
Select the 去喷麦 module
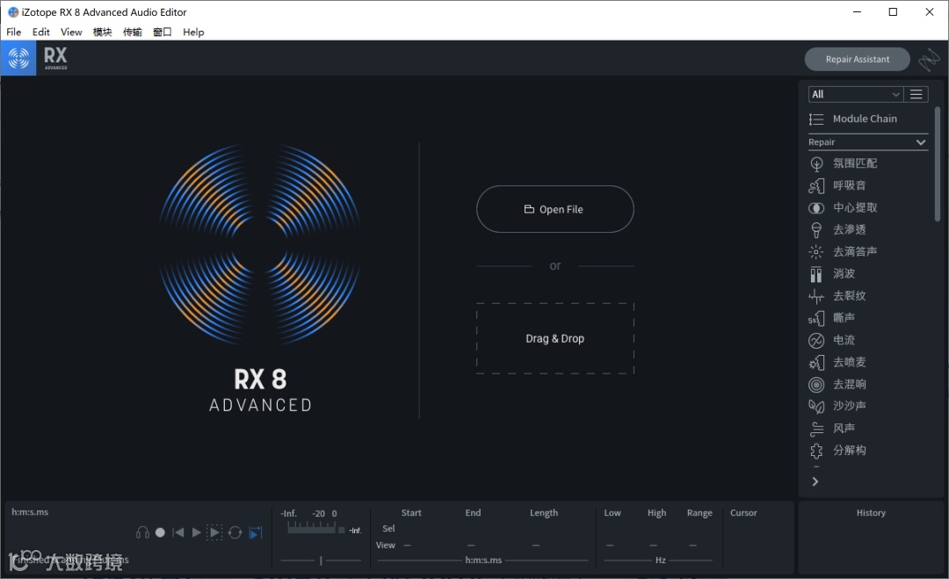coord(837,362)
